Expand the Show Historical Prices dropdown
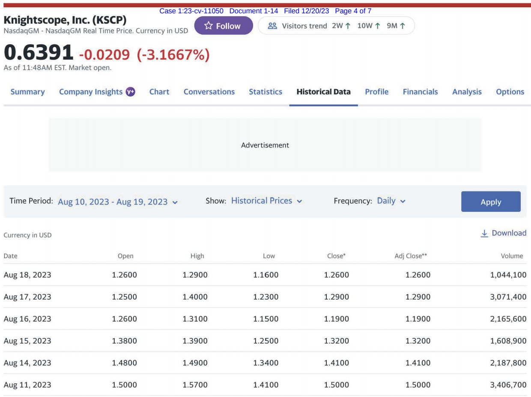The image size is (531, 397). click(266, 201)
